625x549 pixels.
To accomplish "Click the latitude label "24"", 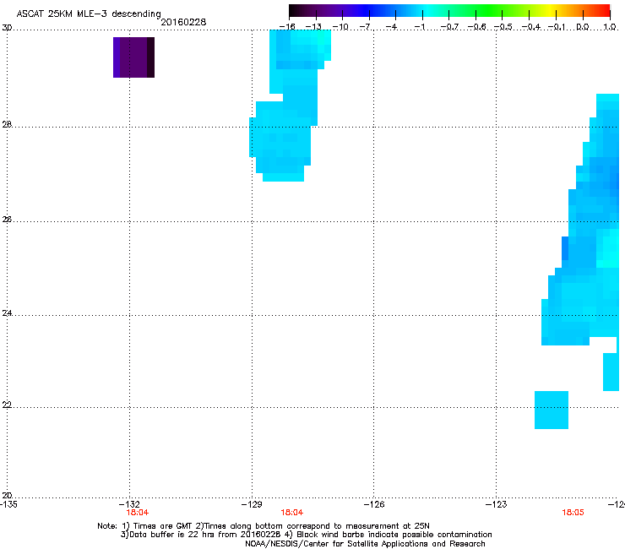I will tap(7, 313).
